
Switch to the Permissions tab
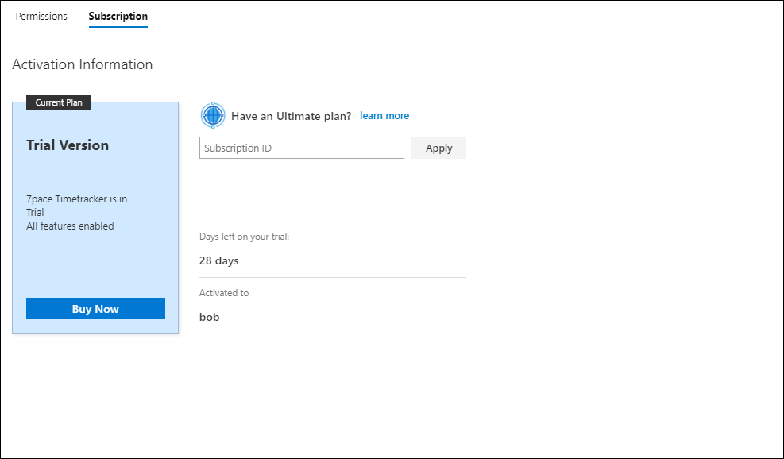41,16
